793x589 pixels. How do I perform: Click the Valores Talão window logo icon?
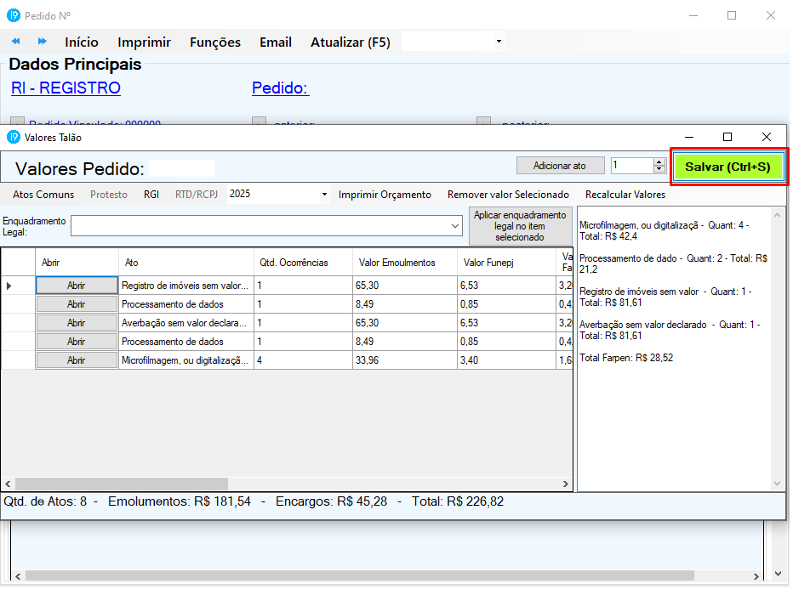pyautogui.click(x=13, y=137)
